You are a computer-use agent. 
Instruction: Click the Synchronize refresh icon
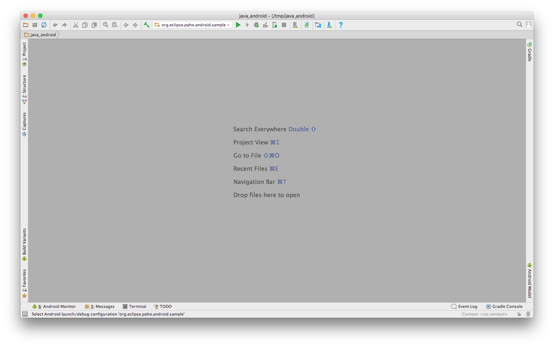(x=44, y=25)
